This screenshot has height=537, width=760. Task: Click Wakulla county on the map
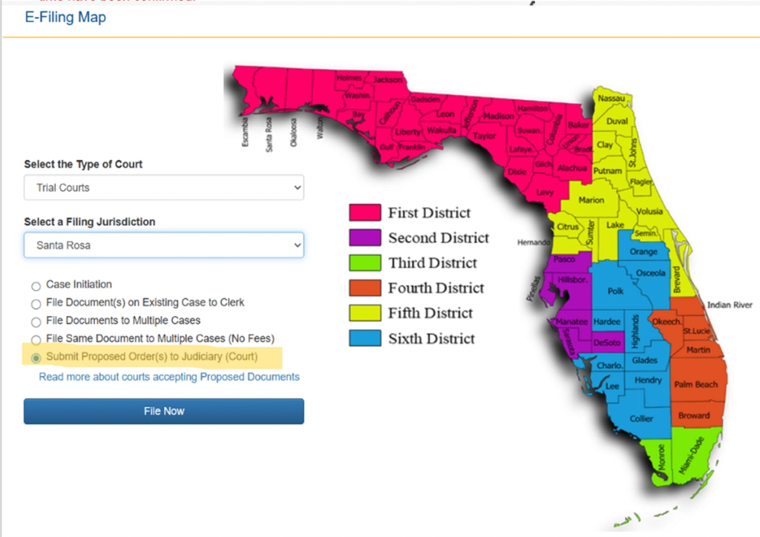pyautogui.click(x=441, y=131)
